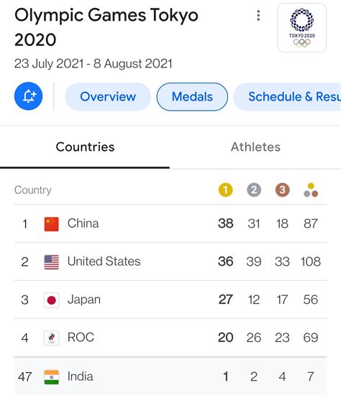Click the China flag icon
Screen dimensions: 341x418
point(51,224)
